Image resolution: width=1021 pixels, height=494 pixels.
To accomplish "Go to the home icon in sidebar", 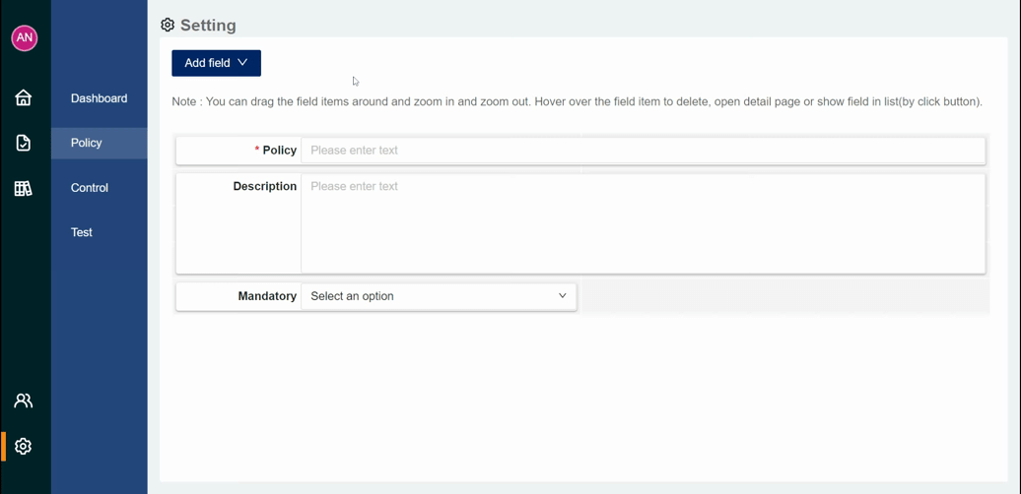I will pos(24,98).
